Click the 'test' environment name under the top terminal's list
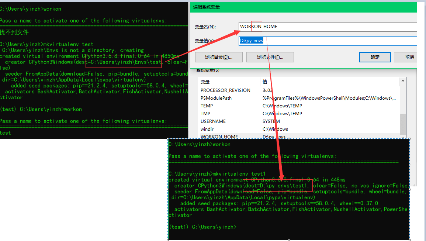Image resolution: width=426 pixels, height=241 pixels. click(x=6, y=133)
